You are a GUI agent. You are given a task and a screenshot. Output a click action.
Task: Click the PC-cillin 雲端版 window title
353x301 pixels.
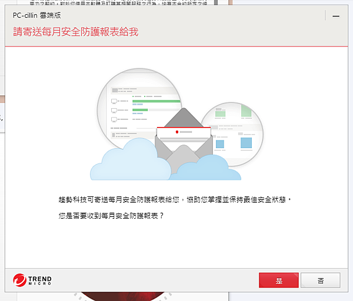[x=36, y=15]
